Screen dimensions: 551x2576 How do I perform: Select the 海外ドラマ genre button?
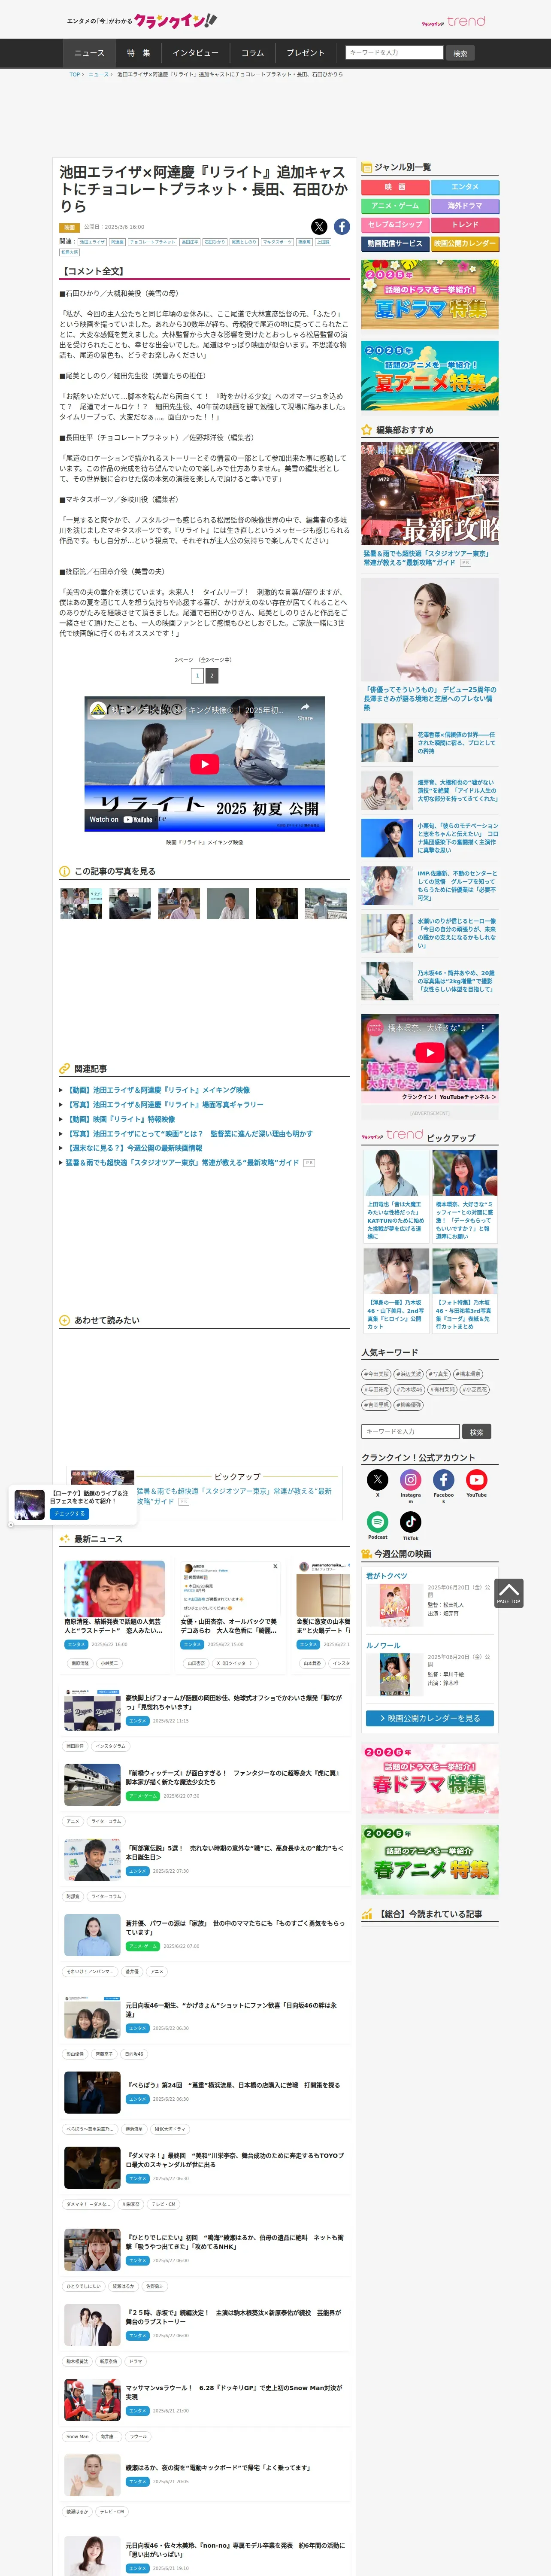[465, 206]
